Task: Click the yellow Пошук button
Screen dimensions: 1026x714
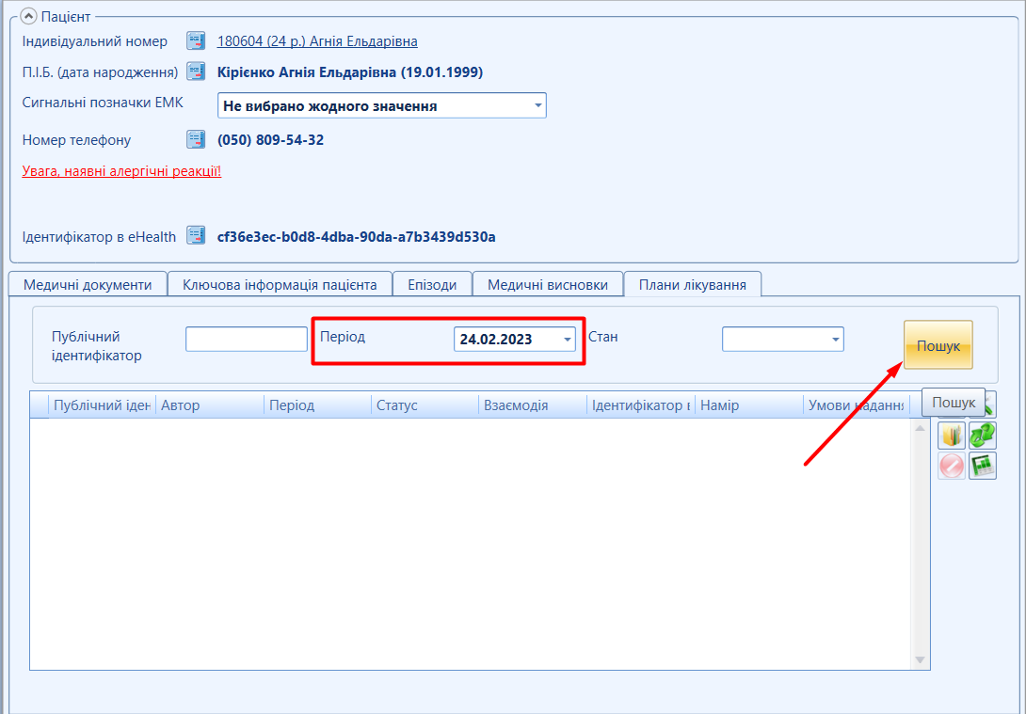Action: [938, 344]
